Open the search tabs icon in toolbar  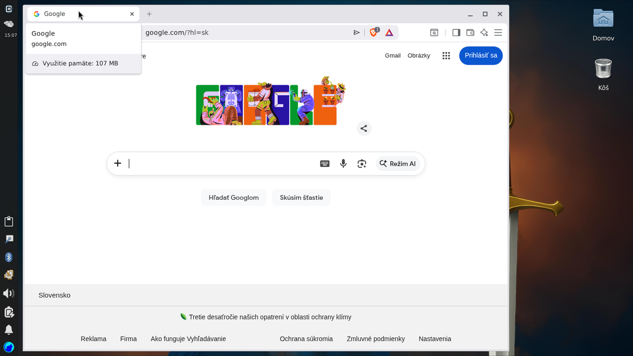click(434, 33)
